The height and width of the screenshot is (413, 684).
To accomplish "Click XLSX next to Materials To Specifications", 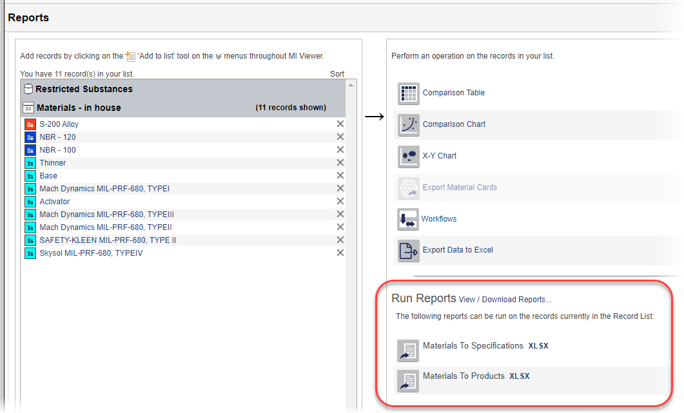I will coord(538,346).
